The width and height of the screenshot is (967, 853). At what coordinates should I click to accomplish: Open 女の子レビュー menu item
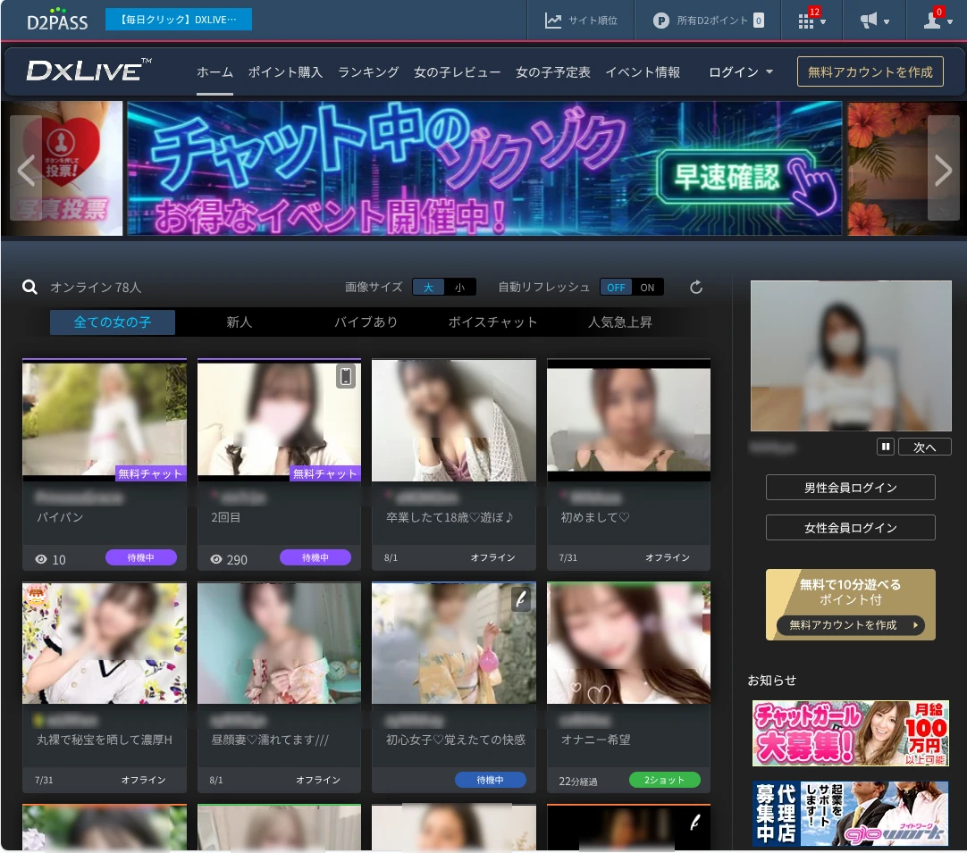tap(457, 72)
